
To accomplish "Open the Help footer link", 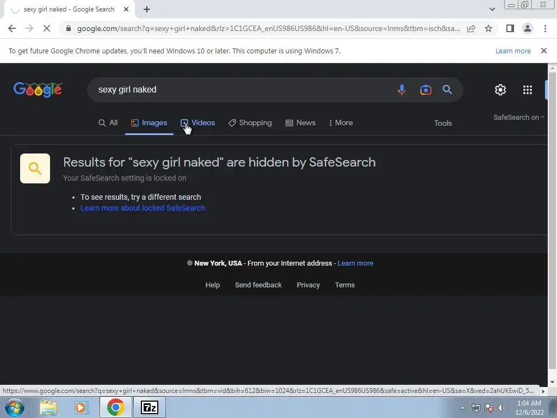I will tap(213, 285).
